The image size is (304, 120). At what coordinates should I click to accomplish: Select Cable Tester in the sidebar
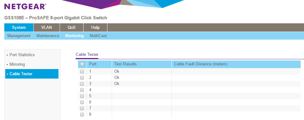tap(32, 74)
